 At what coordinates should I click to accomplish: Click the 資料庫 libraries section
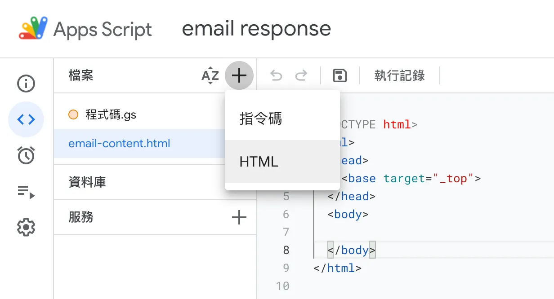click(87, 182)
